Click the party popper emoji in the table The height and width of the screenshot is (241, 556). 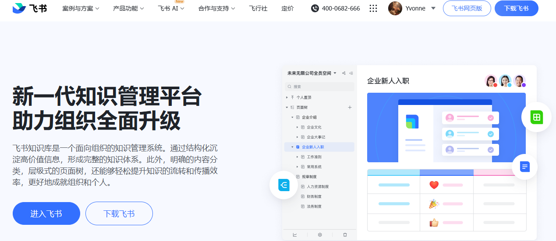(434, 204)
